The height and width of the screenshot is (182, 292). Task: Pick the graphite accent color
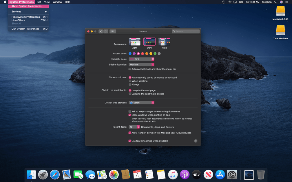159,54
